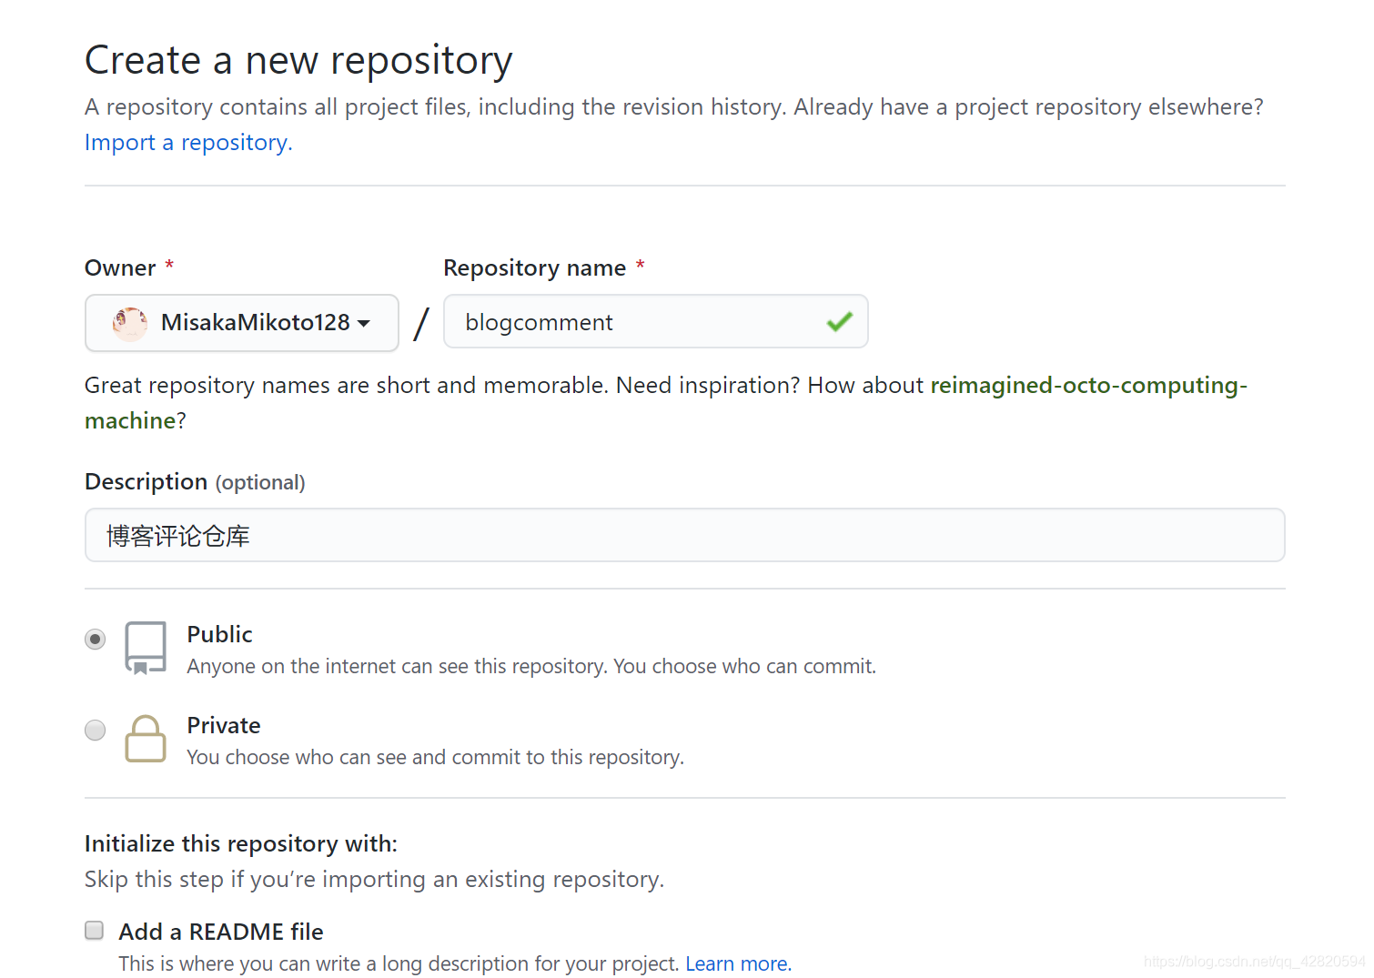Click the Add a README file label
This screenshot has height=978, width=1374.
click(x=221, y=932)
